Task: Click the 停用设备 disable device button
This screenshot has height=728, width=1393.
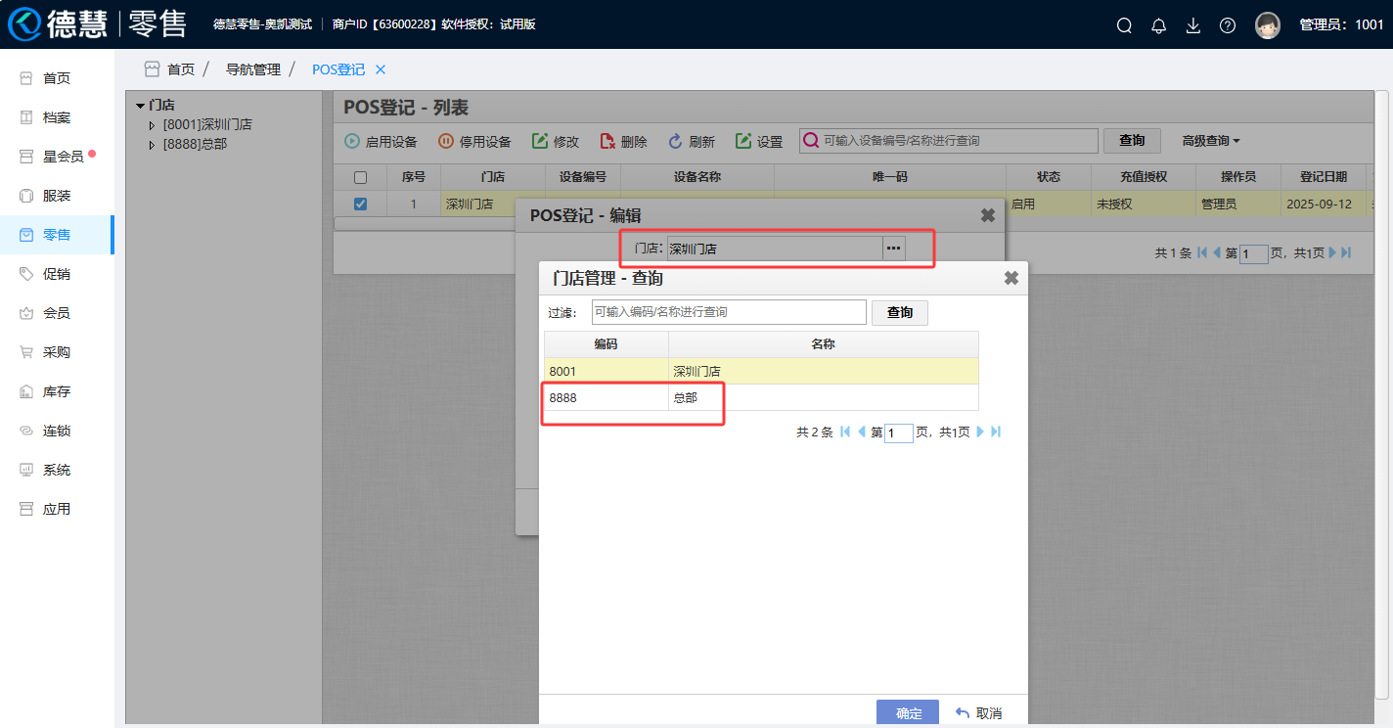Action: pos(474,142)
